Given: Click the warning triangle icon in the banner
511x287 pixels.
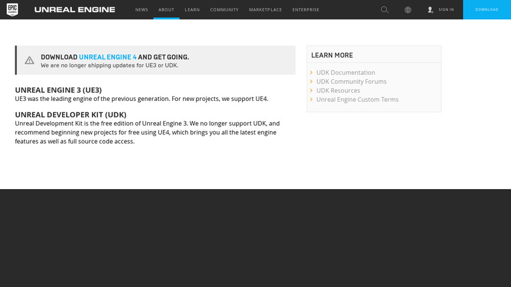Looking at the screenshot, I should coord(29,60).
